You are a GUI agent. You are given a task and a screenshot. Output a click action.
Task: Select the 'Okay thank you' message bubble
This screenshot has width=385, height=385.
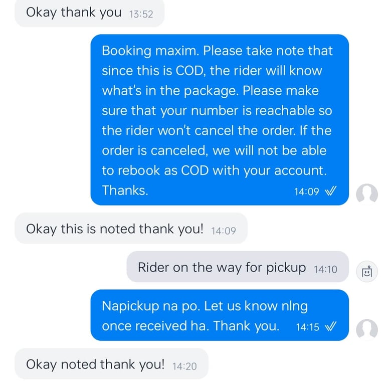[x=89, y=13]
